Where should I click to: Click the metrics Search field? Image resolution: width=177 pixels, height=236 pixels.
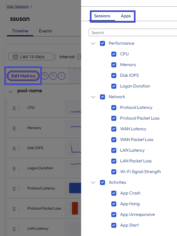tap(133, 32)
